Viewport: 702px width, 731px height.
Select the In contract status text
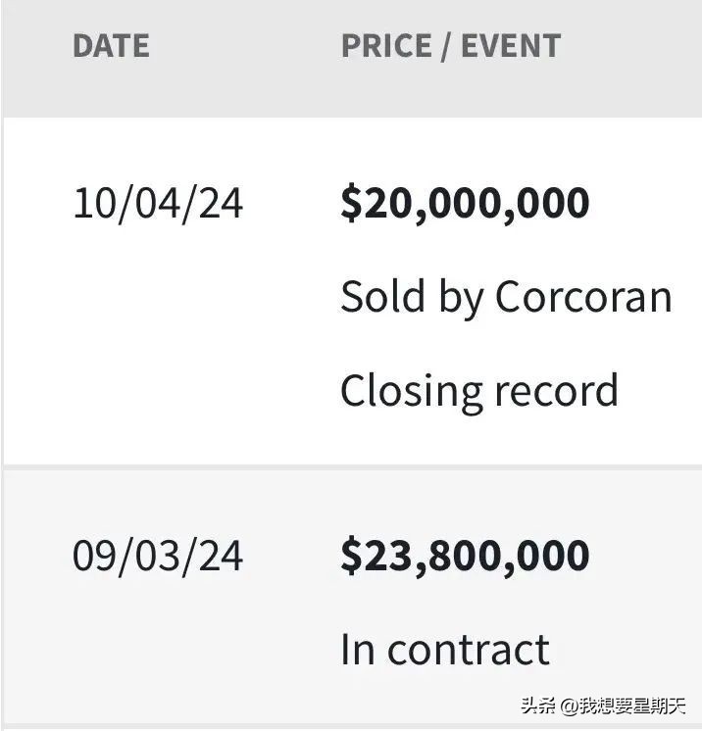(x=444, y=650)
